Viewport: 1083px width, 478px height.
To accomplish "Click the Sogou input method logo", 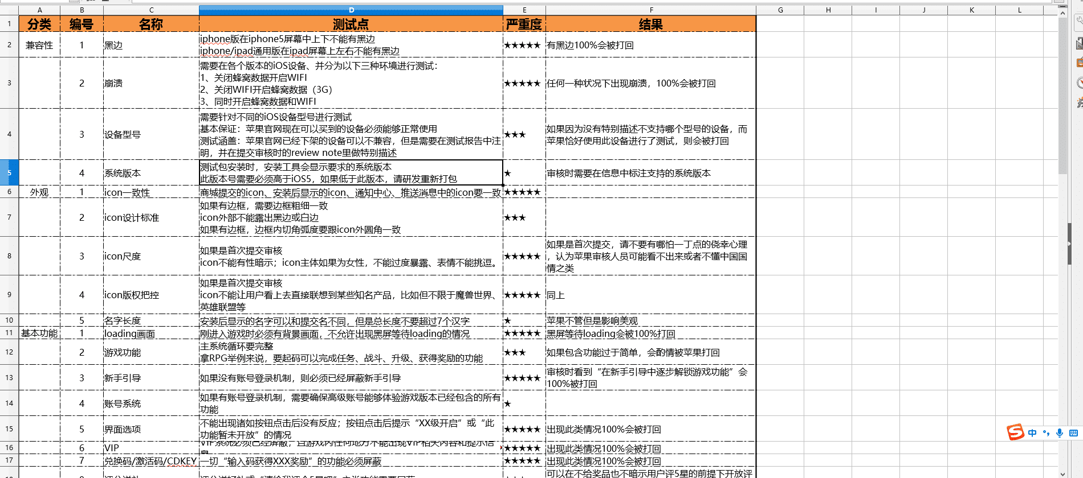I will 1015,432.
